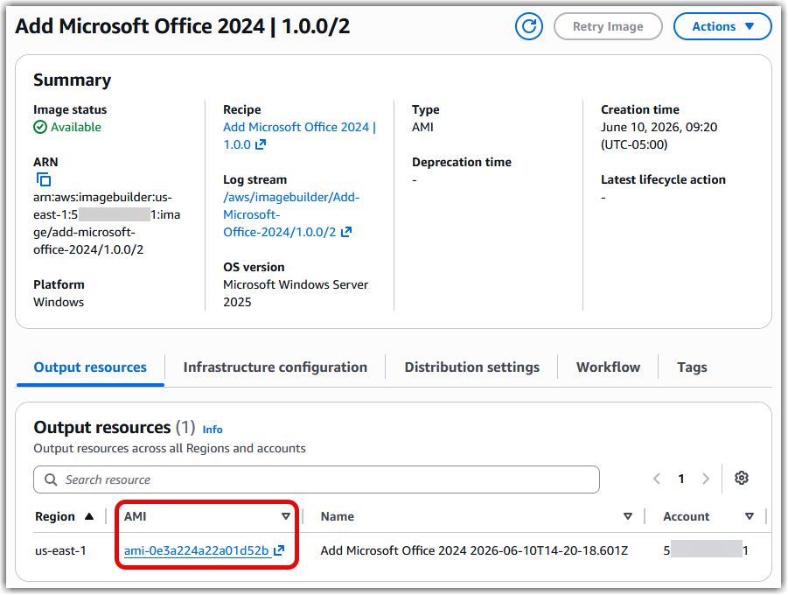Screen dimensions: 788x595
Task: Sort by the AMI column arrow
Action: (x=285, y=516)
